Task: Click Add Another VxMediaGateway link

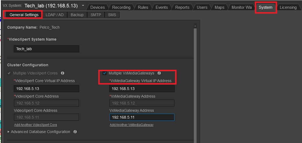Action: coord(132,125)
